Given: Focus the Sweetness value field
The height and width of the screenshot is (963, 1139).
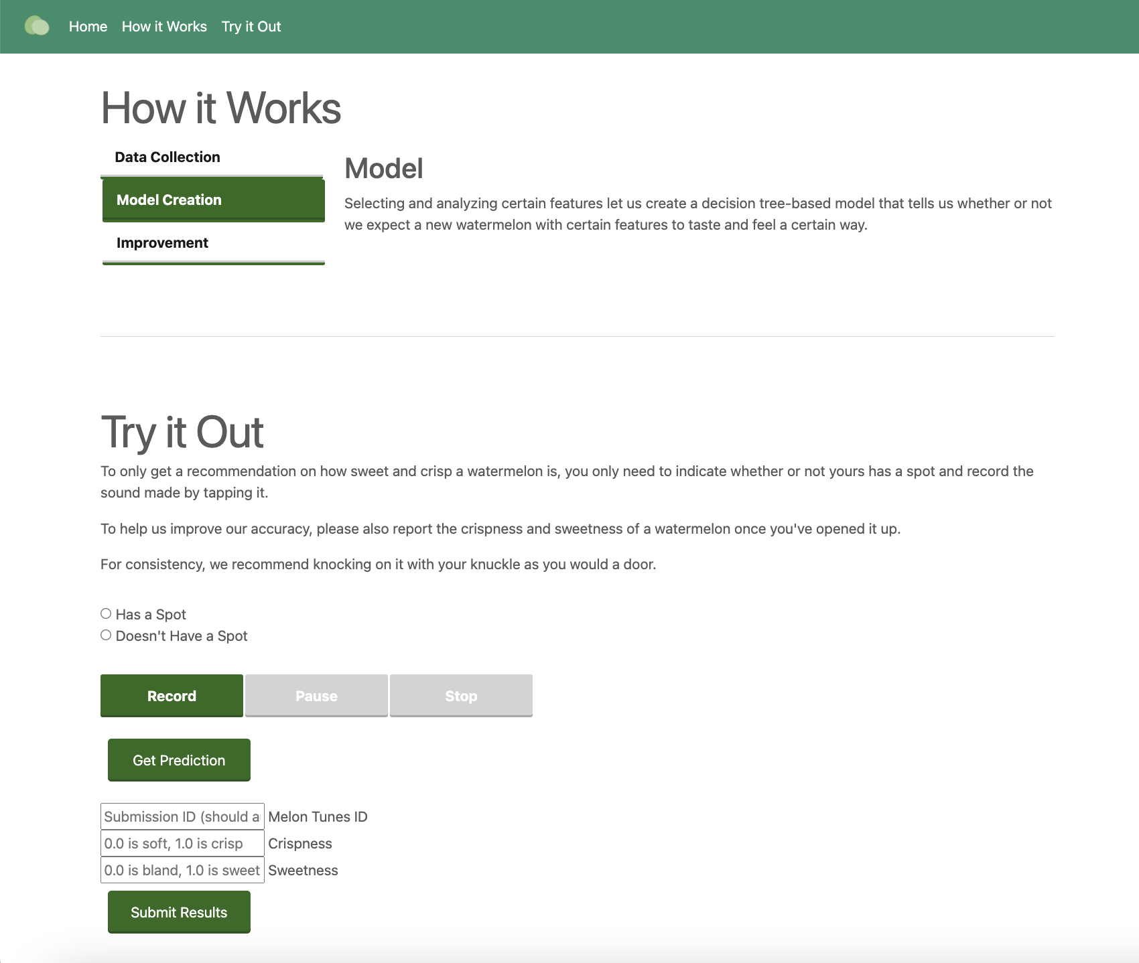Looking at the screenshot, I should [182, 870].
